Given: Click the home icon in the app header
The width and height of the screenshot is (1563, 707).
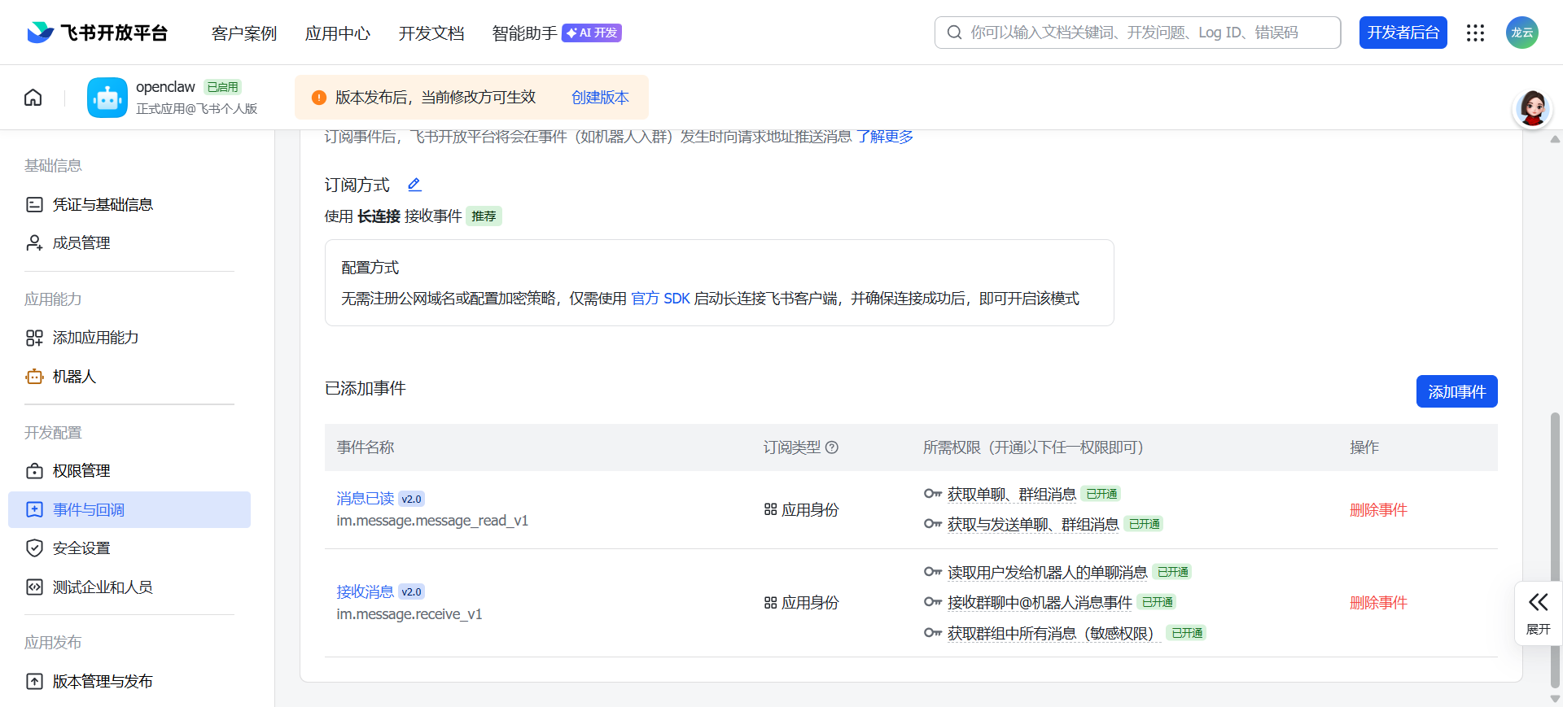Looking at the screenshot, I should (33, 98).
